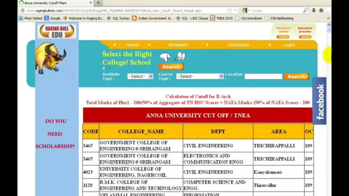Show more bookmarks with the chevron
This screenshot has height=196, width=349.
coord(328,18)
